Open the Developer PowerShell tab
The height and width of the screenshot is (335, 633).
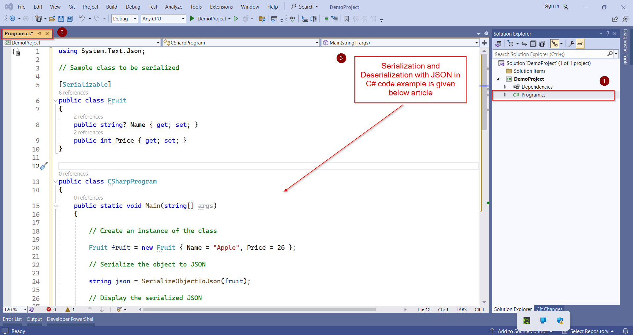[71, 319]
